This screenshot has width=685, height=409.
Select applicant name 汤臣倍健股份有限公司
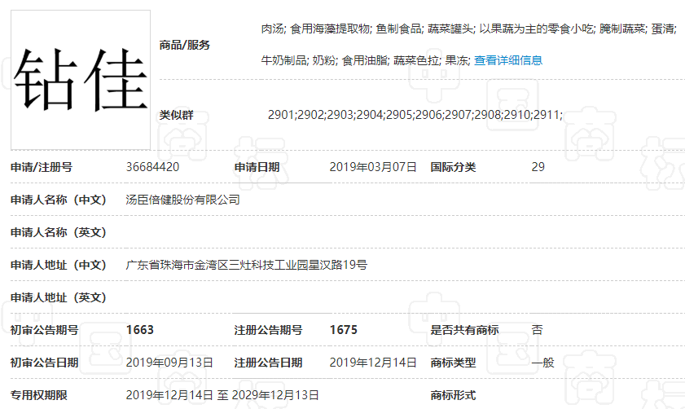click(x=183, y=200)
